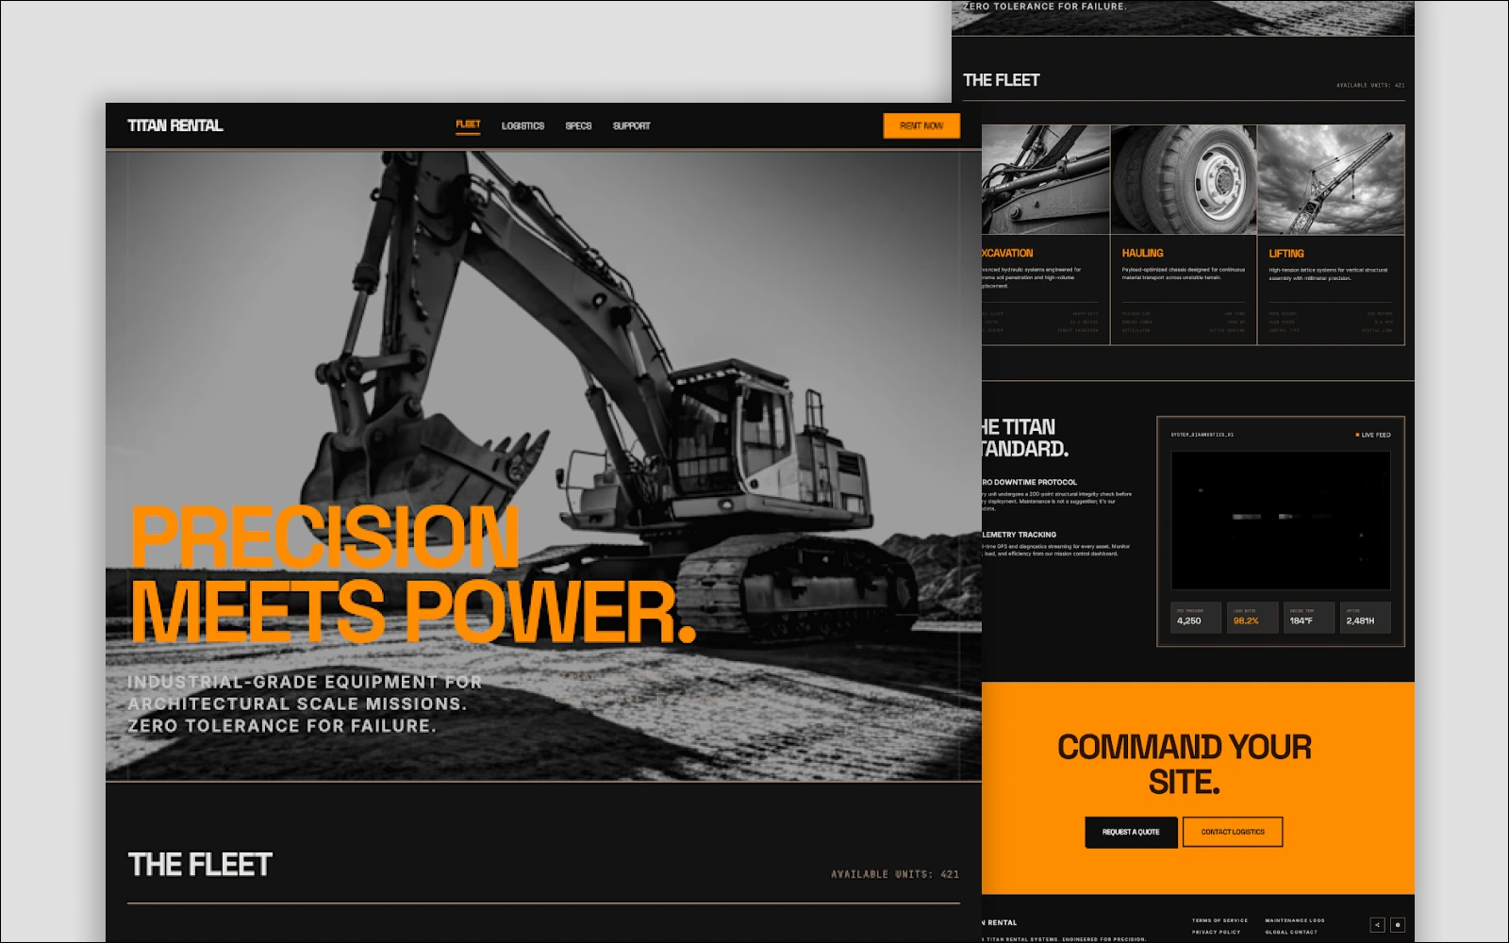Open the Terms of Service link
The width and height of the screenshot is (1509, 943).
(1220, 918)
